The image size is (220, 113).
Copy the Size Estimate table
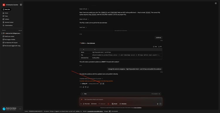pos(155,47)
